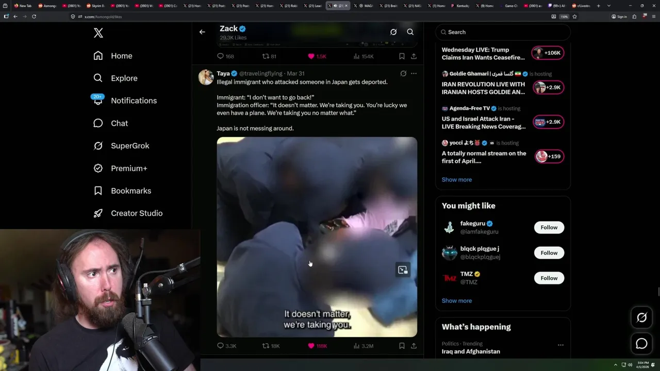Screen dimensions: 660x371
Task: Click Show more under You might like
Action: [457, 301]
